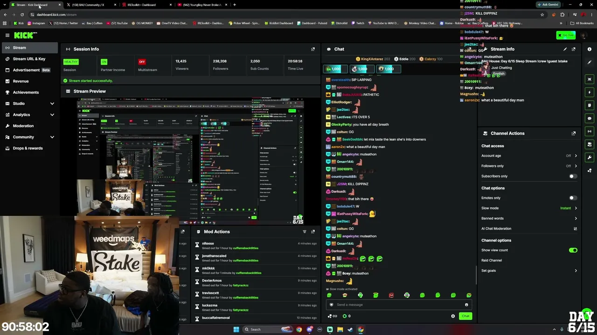This screenshot has height=335, width=597.
Task: Pop out the Channel Actions panel
Action: pos(574,134)
